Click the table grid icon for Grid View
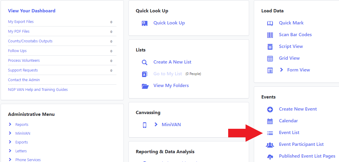 pyautogui.click(x=270, y=59)
